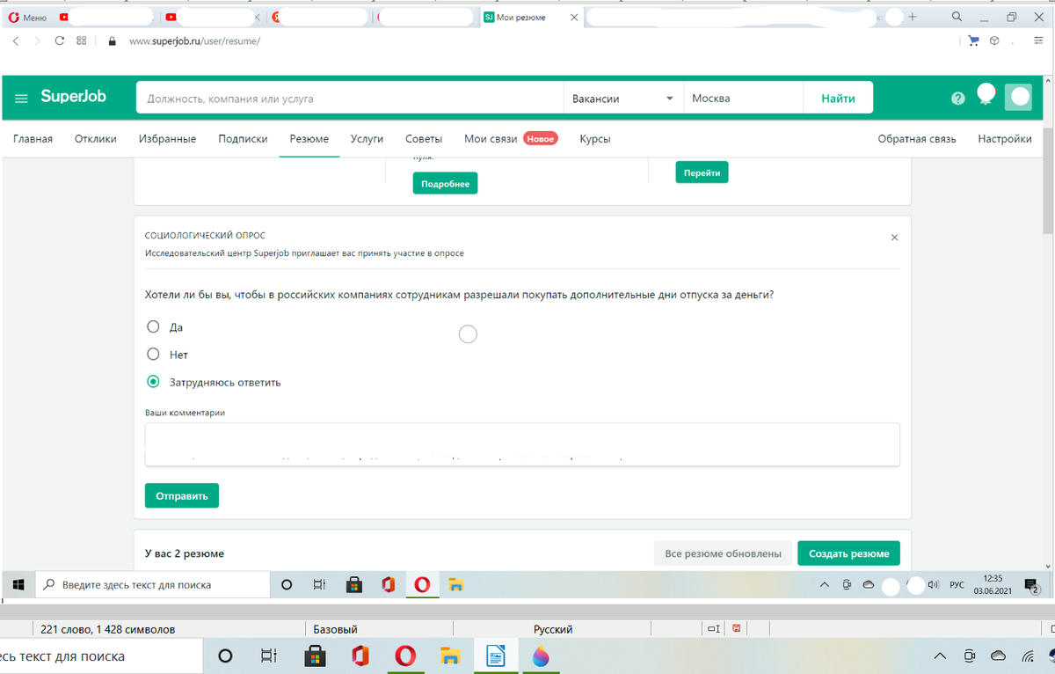Reload the SuperJob page

pos(59,41)
